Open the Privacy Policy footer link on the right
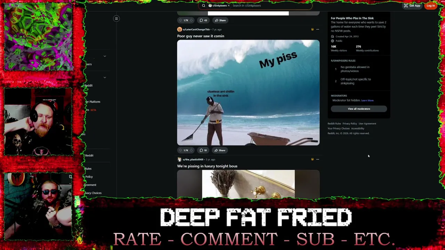Viewport: 445px width, 250px height. coord(349,124)
